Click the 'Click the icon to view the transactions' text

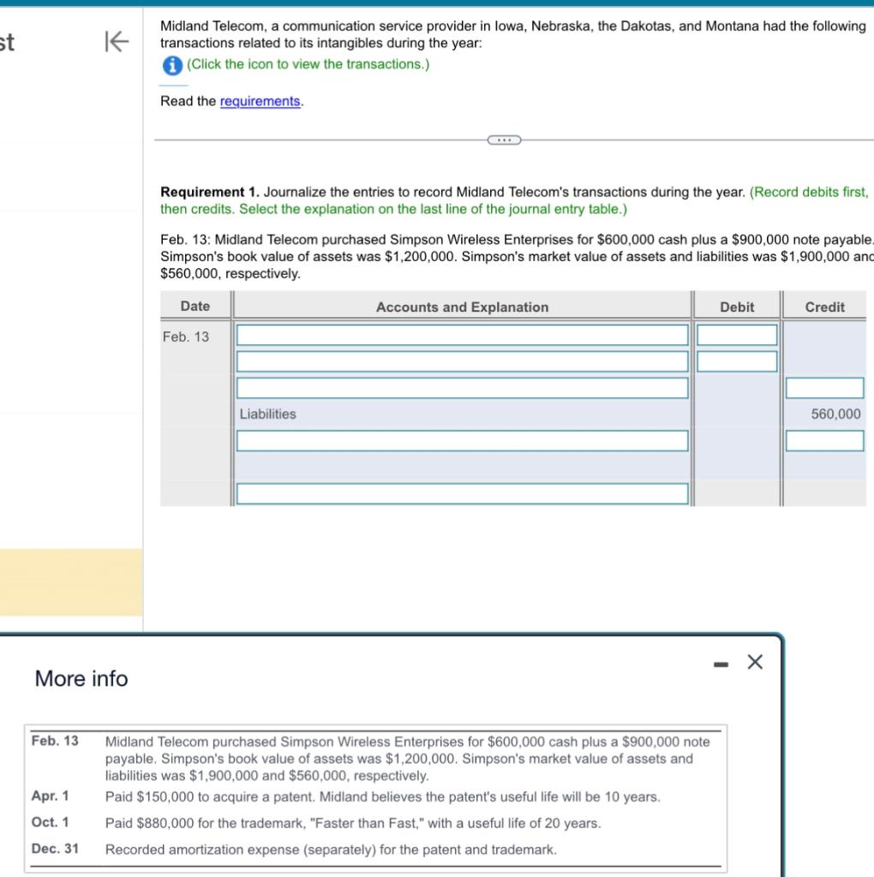click(308, 64)
